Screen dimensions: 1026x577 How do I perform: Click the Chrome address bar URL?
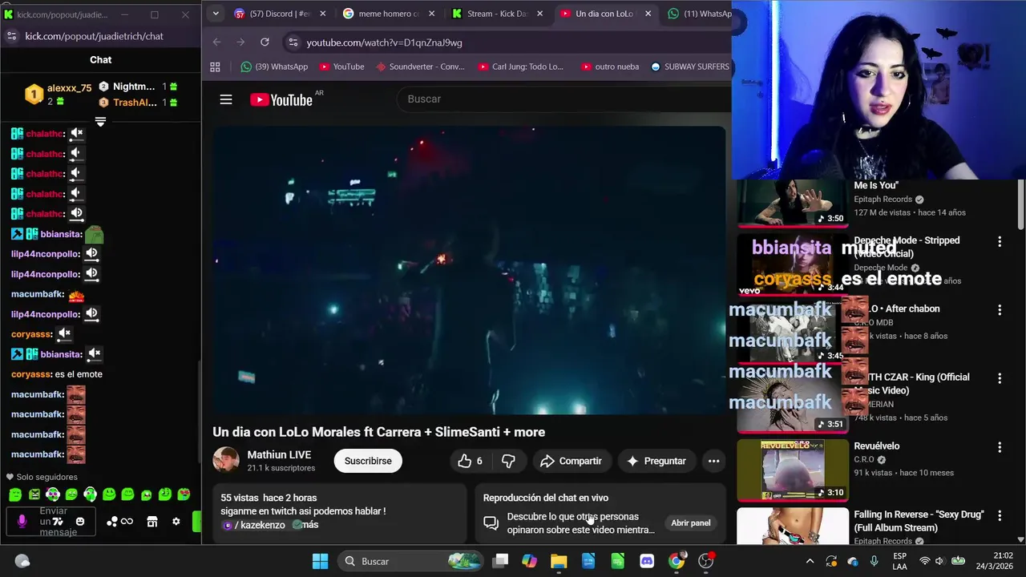[384, 42]
